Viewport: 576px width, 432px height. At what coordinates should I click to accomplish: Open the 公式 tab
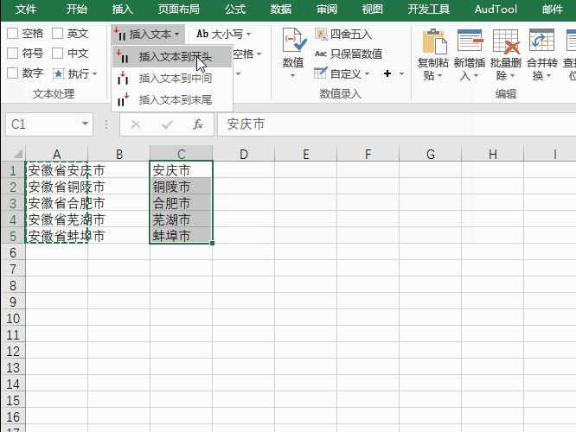coord(234,9)
